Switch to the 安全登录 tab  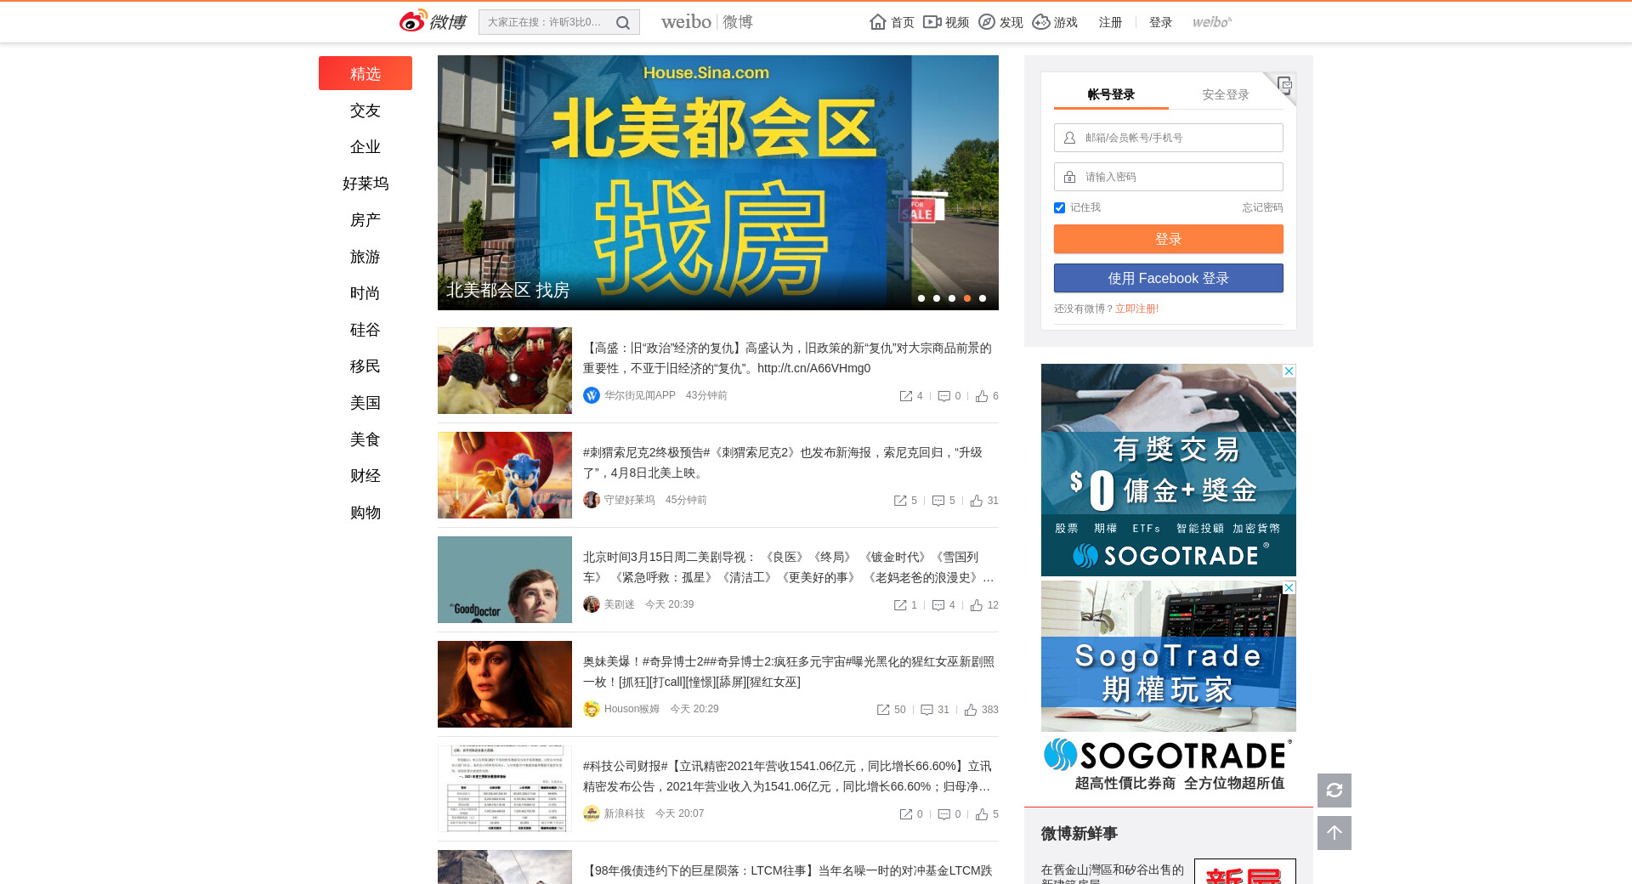(x=1225, y=94)
